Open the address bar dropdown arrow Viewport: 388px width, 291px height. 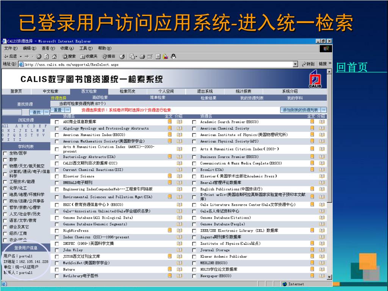(x=296, y=64)
